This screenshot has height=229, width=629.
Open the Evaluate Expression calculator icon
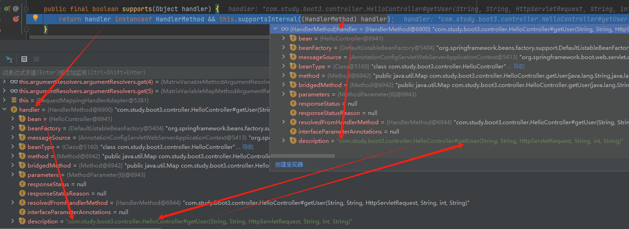[x=24, y=59]
